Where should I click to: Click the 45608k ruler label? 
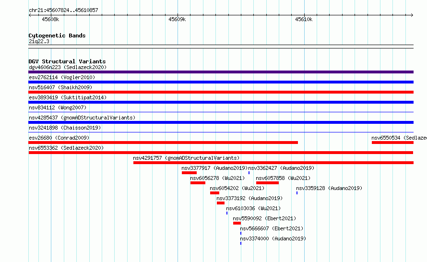coord(50,19)
